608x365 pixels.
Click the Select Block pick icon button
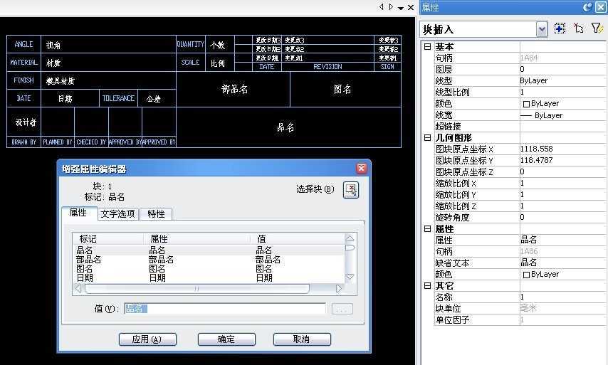[x=351, y=190]
